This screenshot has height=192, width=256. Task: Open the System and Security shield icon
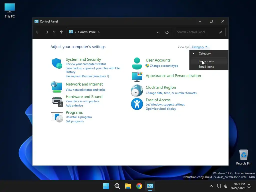(57, 63)
